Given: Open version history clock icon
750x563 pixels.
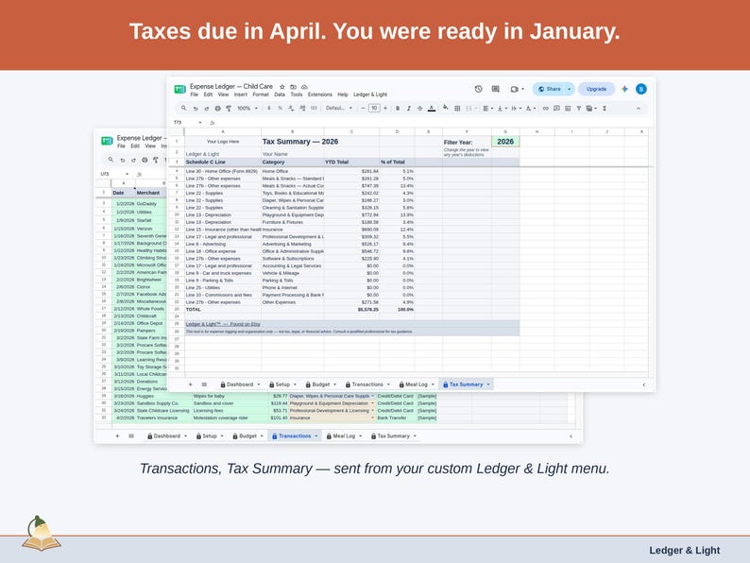Looking at the screenshot, I should tap(478, 89).
